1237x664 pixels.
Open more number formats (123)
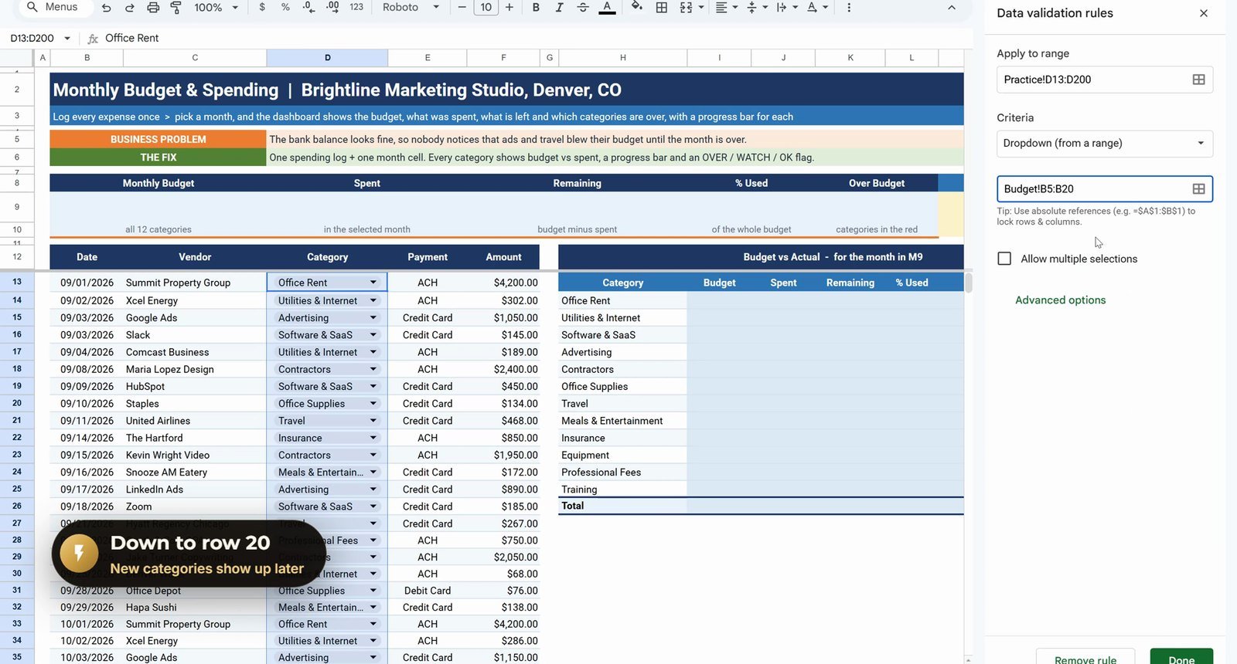pyautogui.click(x=356, y=7)
